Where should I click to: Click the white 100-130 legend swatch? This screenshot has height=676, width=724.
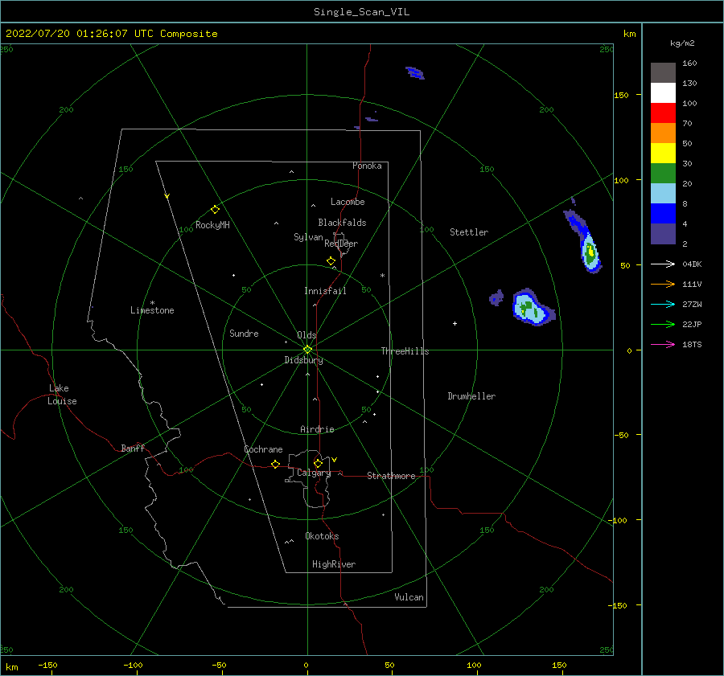663,92
